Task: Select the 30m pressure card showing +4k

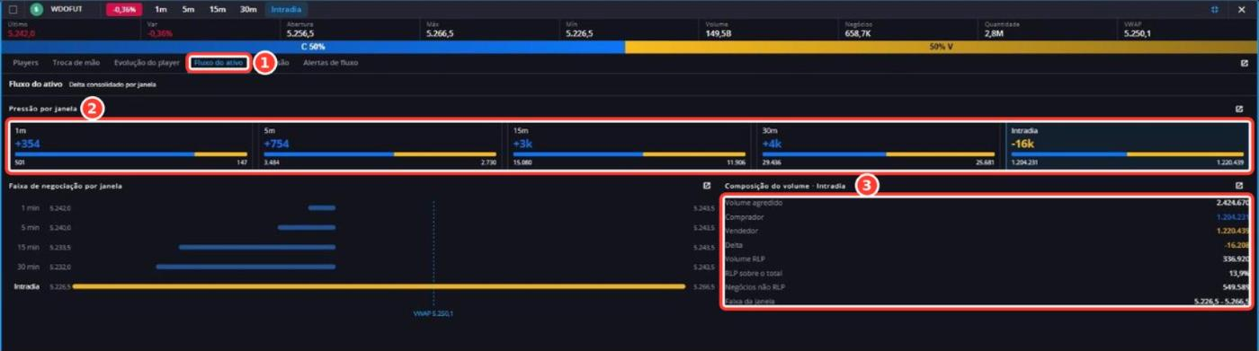Action: coord(878,146)
